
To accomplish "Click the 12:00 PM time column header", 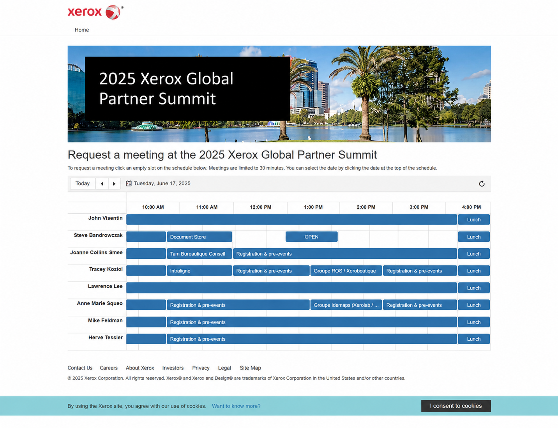I will pyautogui.click(x=261, y=207).
